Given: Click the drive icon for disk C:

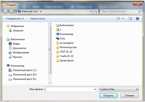Looking at the screenshot, I should [10, 70].
